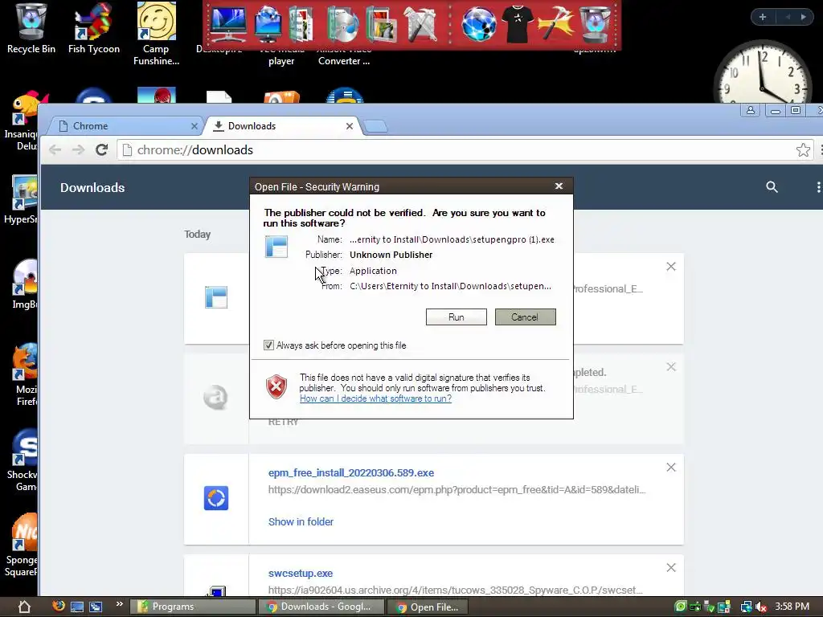Click show desktop icon in quick launch
This screenshot has width=823, height=617.
(77, 607)
